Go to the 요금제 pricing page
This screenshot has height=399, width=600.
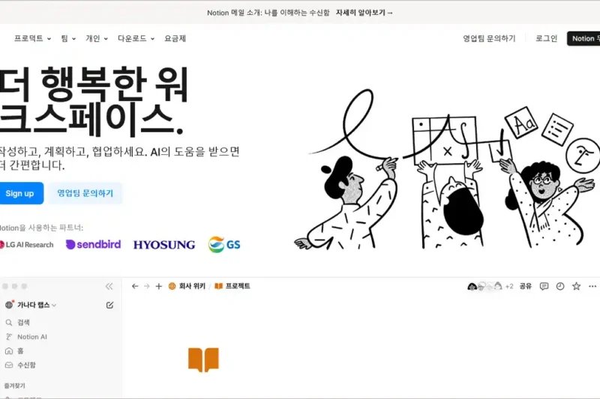coord(175,39)
